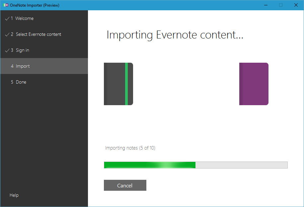
Task: Click the checkmark beside the Sign in step
Action: [x=7, y=50]
